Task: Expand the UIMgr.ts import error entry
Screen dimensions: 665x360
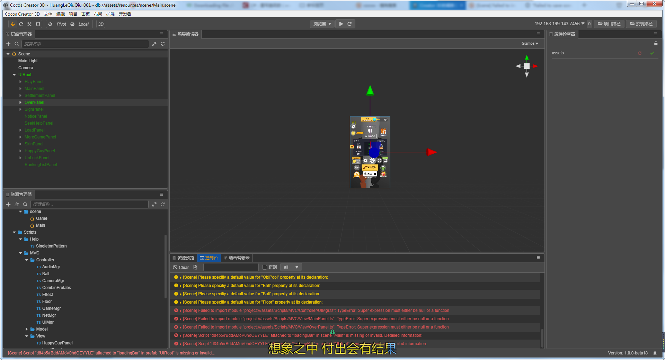Action: [x=180, y=310]
